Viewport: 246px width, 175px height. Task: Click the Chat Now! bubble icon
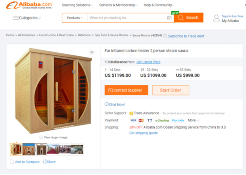106,104
